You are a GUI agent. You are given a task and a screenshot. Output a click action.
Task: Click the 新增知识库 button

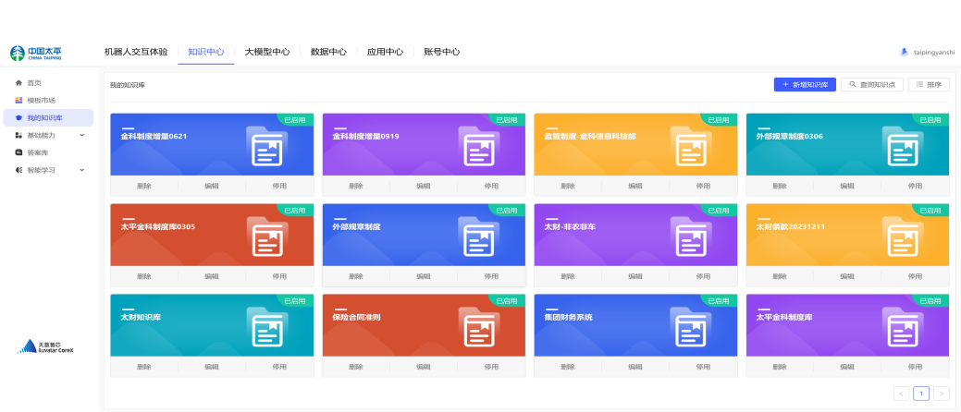805,84
